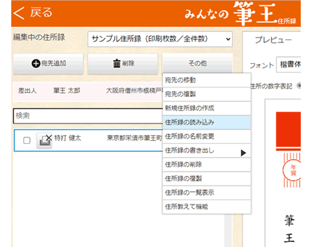Open the その他 menu button
The height and width of the screenshot is (247, 312).
click(x=197, y=63)
